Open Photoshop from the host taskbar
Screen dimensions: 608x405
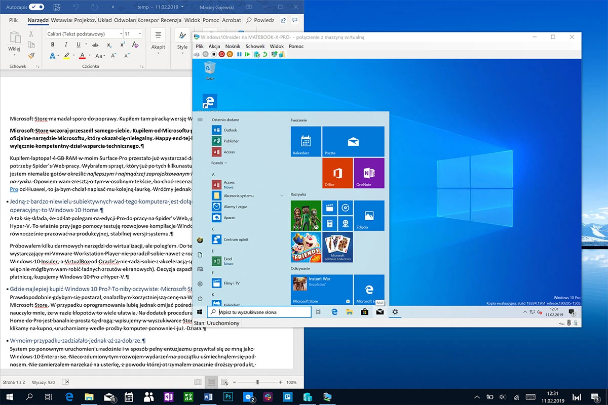pyautogui.click(x=229, y=396)
